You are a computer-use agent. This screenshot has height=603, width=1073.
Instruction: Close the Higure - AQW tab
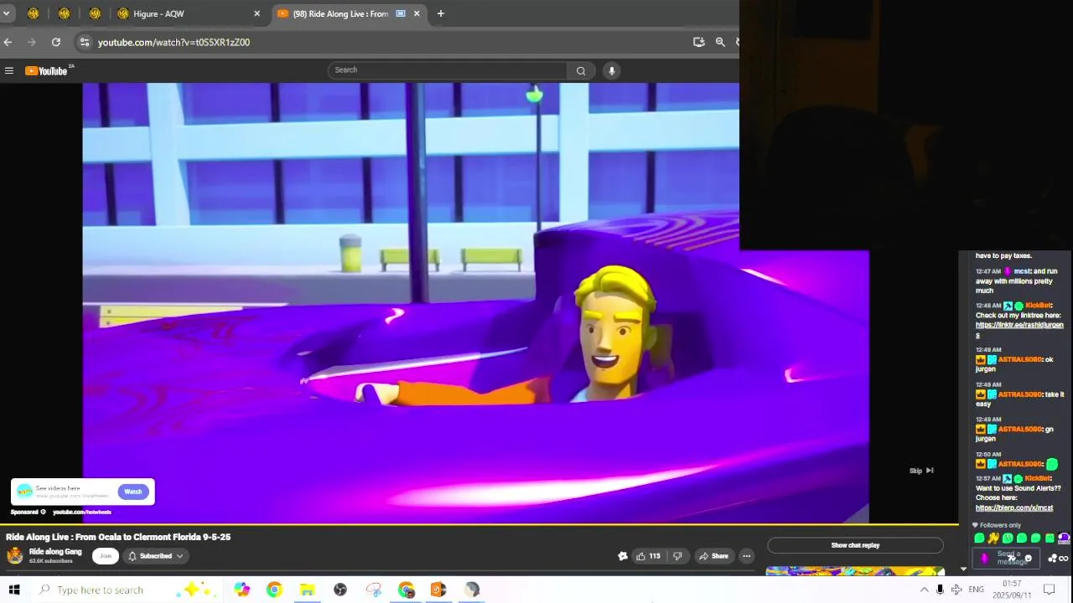click(257, 13)
